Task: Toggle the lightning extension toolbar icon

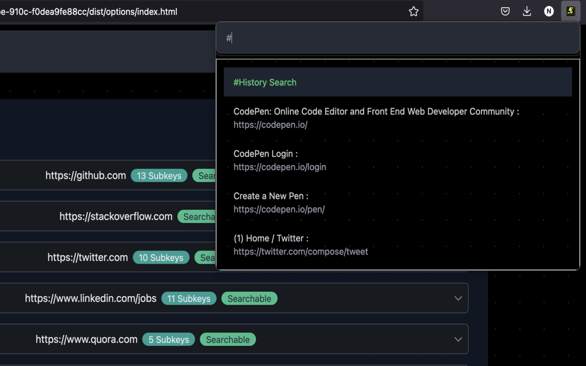Action: [570, 11]
